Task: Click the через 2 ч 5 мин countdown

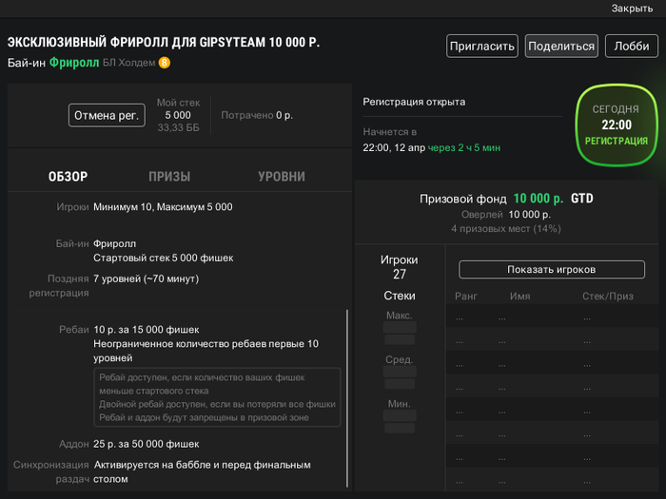Action: click(x=464, y=147)
